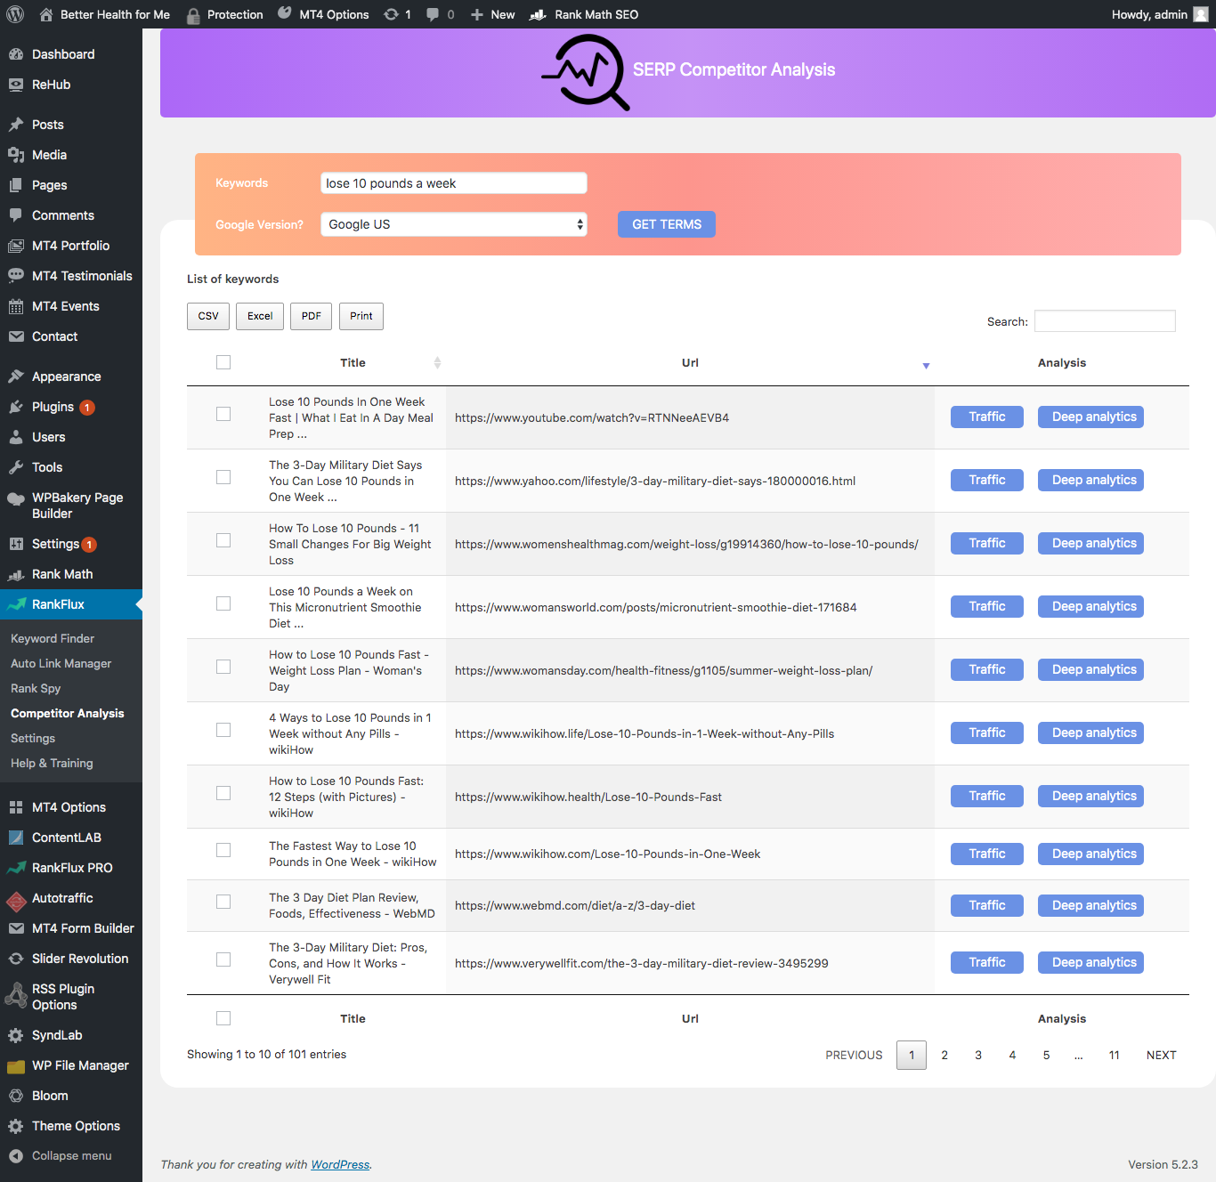This screenshot has height=1182, width=1216.
Task: Check the Yahoo military diet row checkbox
Action: [x=223, y=477]
